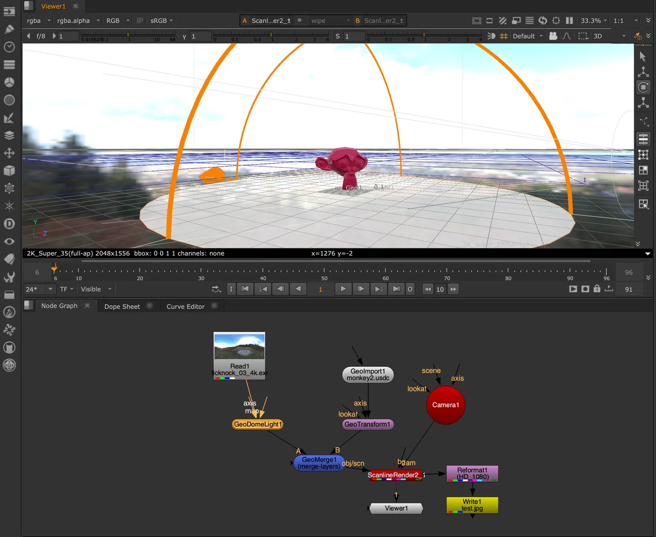Toggle the viewer gamma curve button
This screenshot has width=656, height=537.
click(567, 36)
